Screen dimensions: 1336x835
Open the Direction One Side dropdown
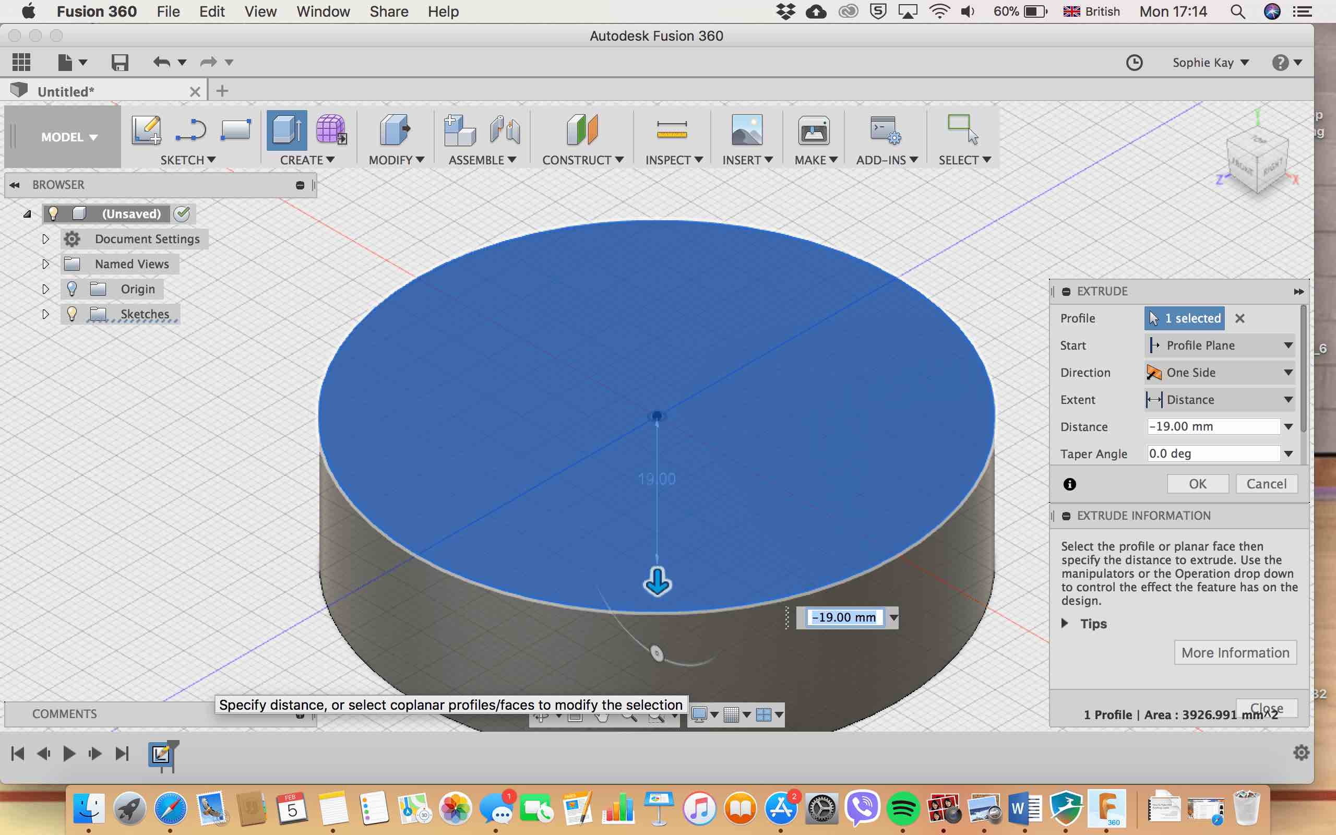(x=1221, y=373)
